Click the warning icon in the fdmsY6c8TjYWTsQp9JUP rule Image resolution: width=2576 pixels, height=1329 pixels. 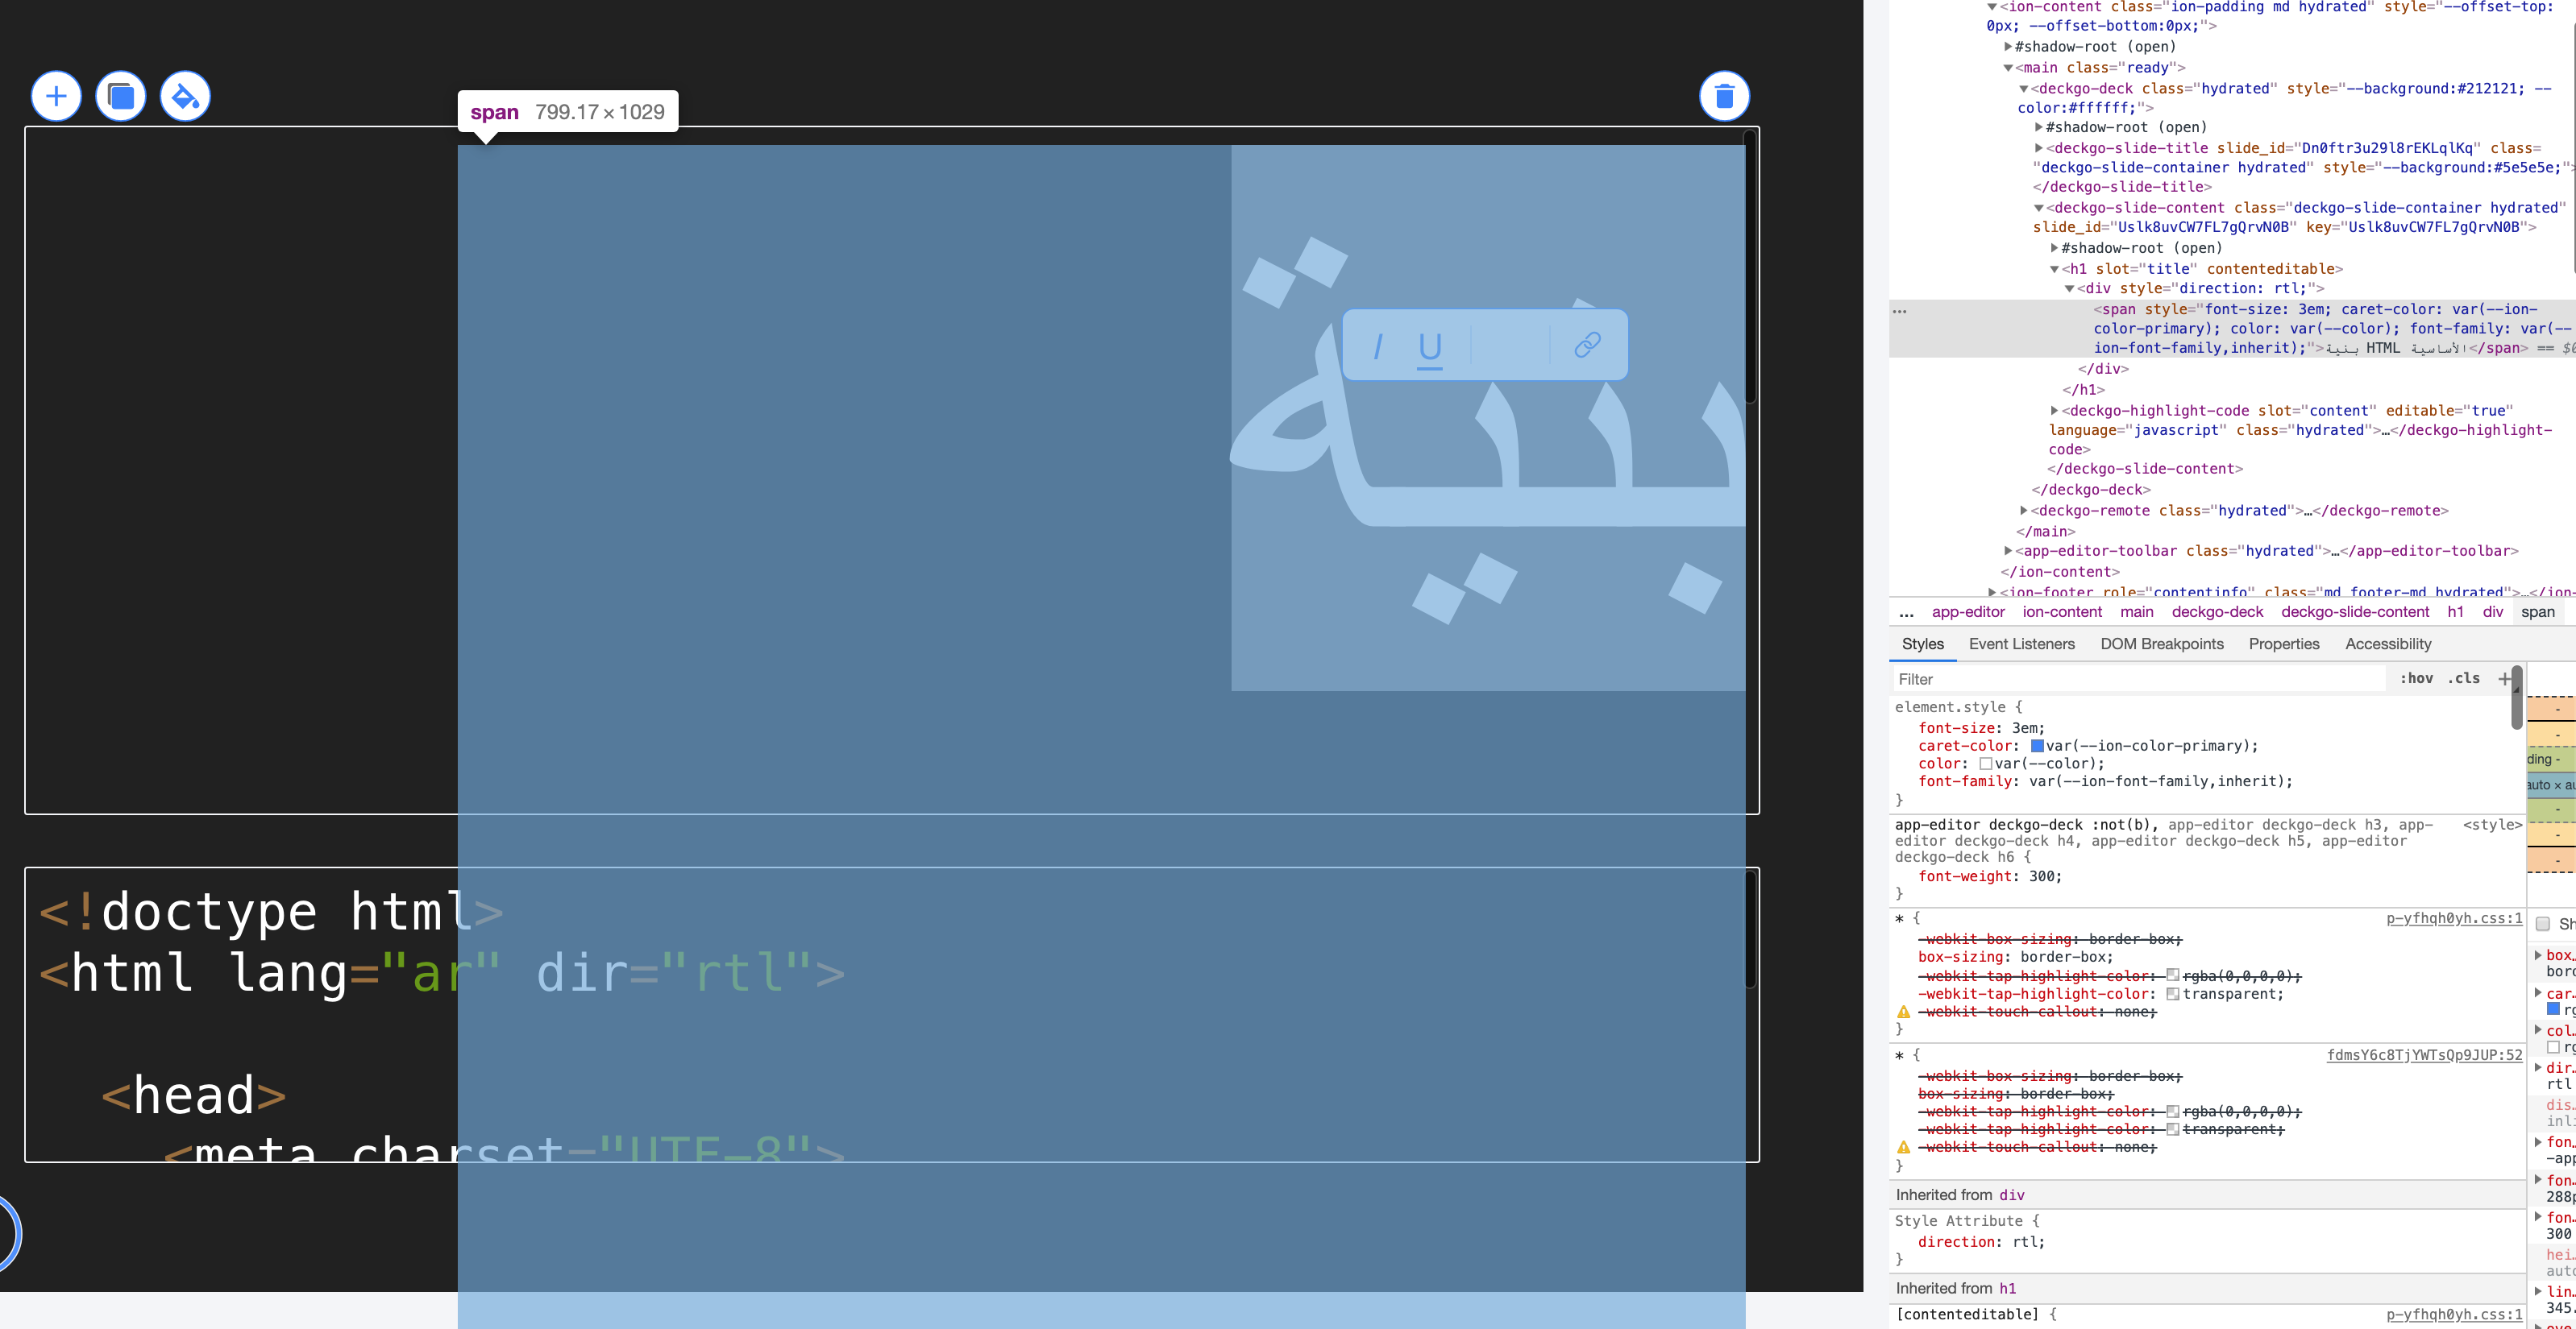pyautogui.click(x=1903, y=1147)
